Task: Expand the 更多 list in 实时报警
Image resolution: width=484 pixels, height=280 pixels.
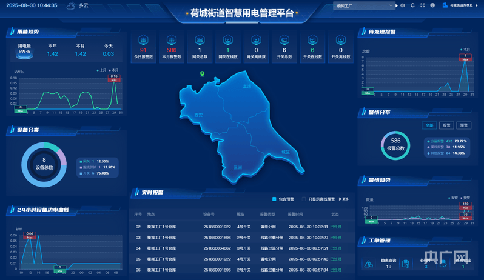Action: [x=345, y=199]
